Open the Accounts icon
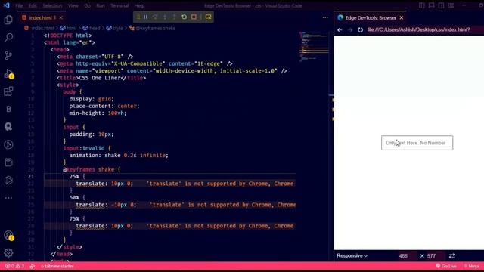 point(8,235)
